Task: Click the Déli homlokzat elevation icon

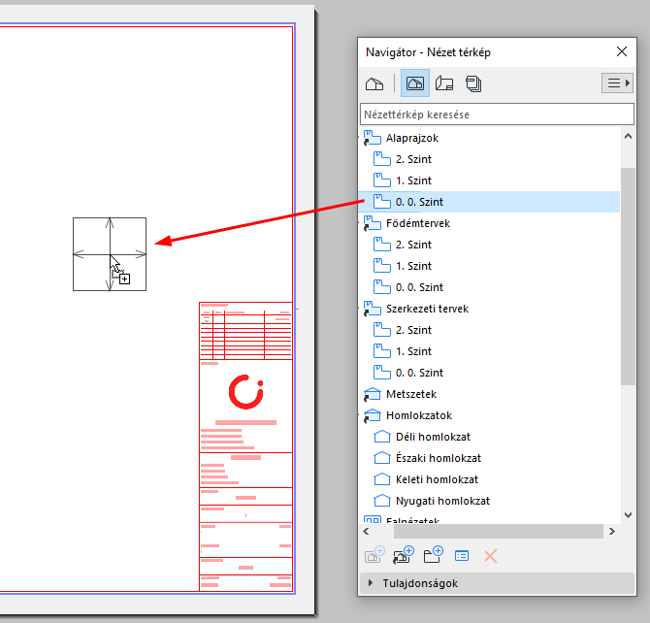Action: pos(382,437)
